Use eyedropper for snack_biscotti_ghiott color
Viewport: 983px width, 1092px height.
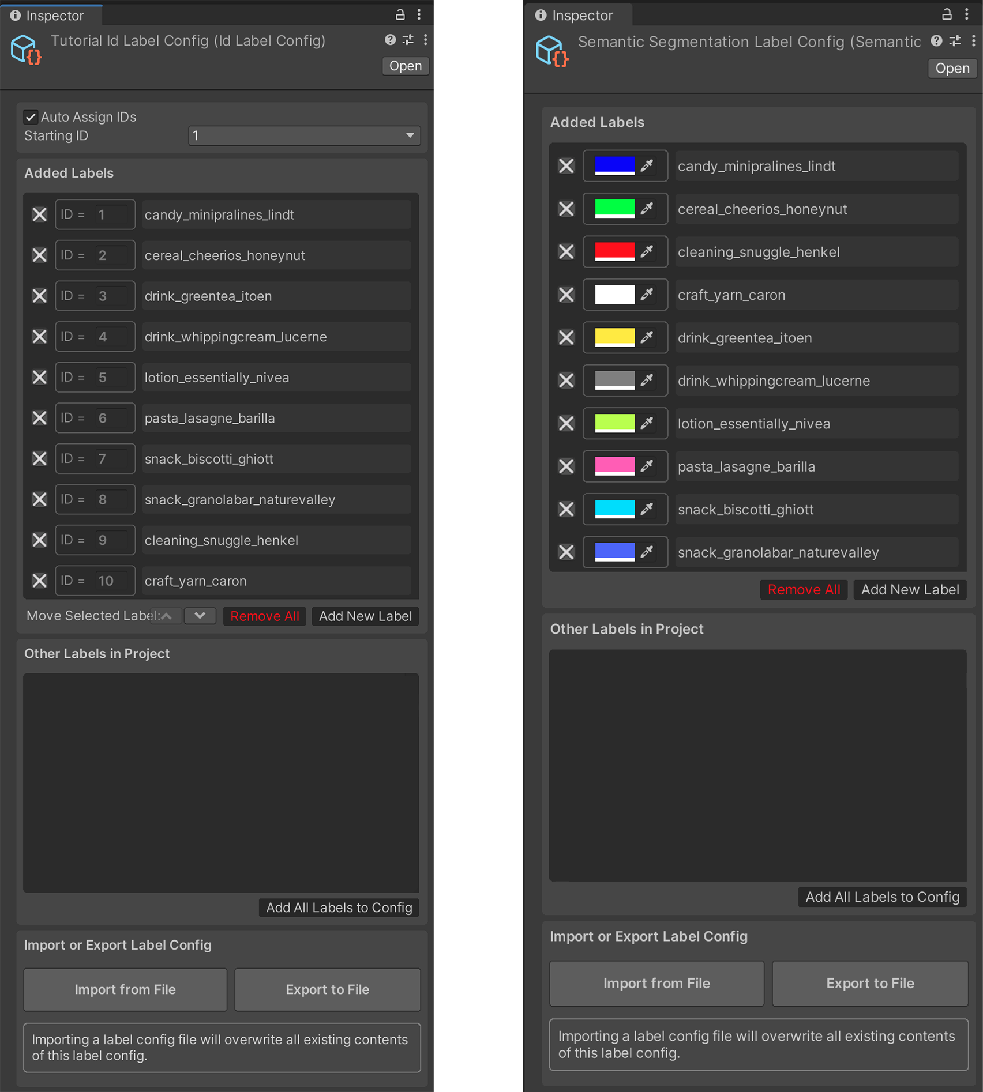(x=647, y=509)
